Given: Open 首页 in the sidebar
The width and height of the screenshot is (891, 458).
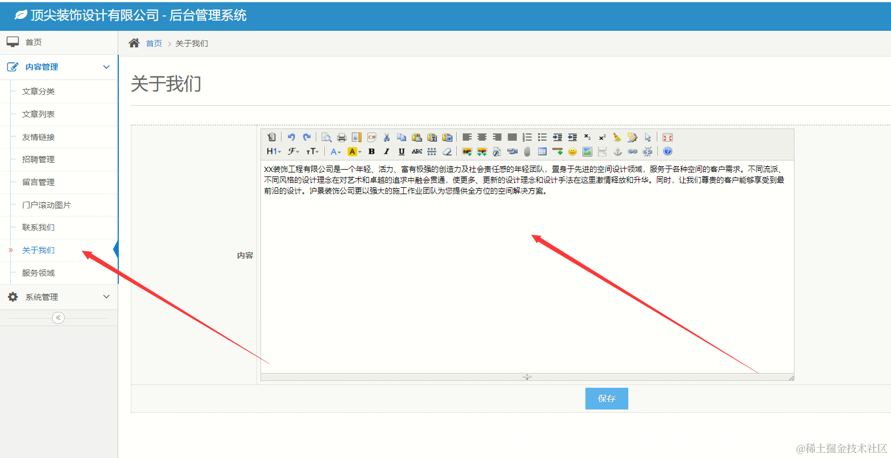Looking at the screenshot, I should 59,42.
